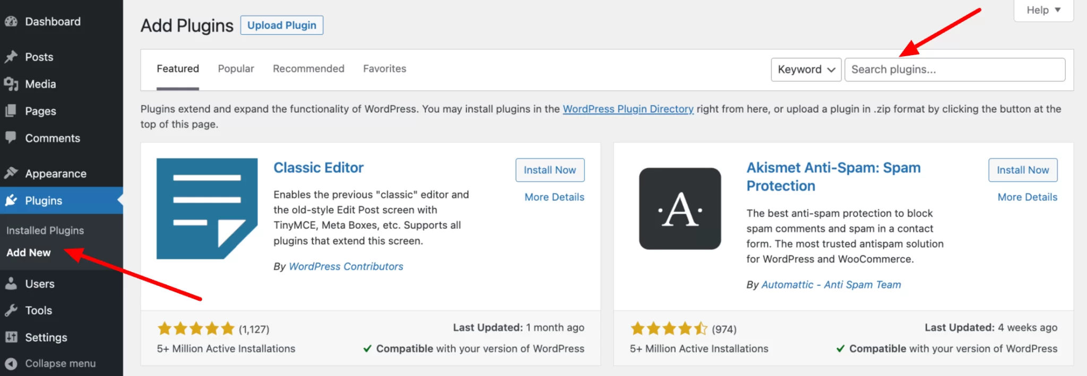The image size is (1087, 376).
Task: Open the Settings menu label
Action: (x=46, y=337)
